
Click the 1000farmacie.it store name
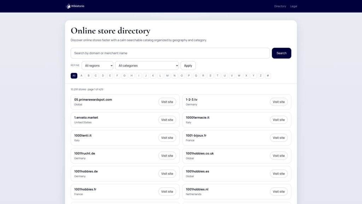(198, 118)
